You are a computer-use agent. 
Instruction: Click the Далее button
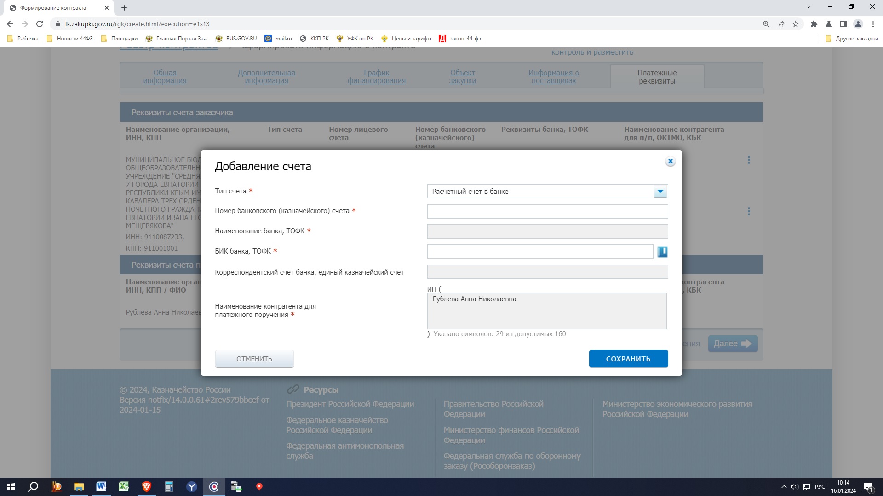click(733, 344)
